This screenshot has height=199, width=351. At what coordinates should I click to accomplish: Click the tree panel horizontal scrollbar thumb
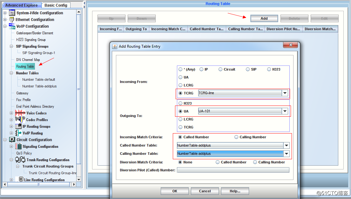click(38, 184)
